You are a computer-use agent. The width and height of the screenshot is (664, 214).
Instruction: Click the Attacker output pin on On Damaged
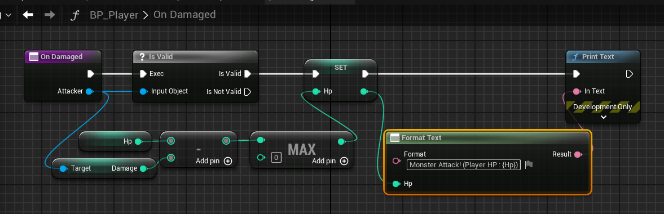[89, 91]
